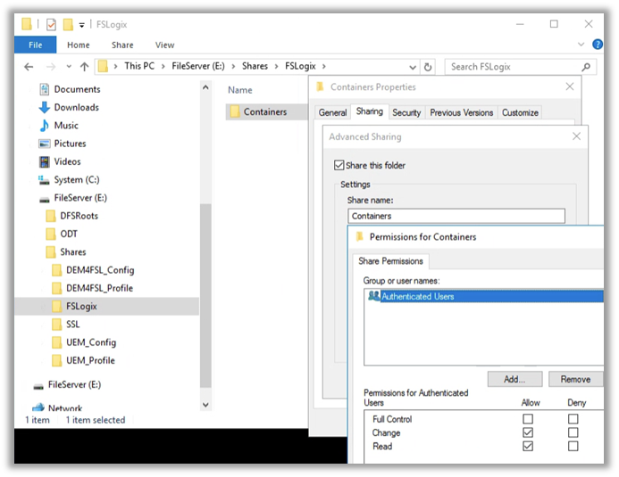Open Quick Access Toolbar customize dropdown
This screenshot has height=477, width=619.
point(82,24)
